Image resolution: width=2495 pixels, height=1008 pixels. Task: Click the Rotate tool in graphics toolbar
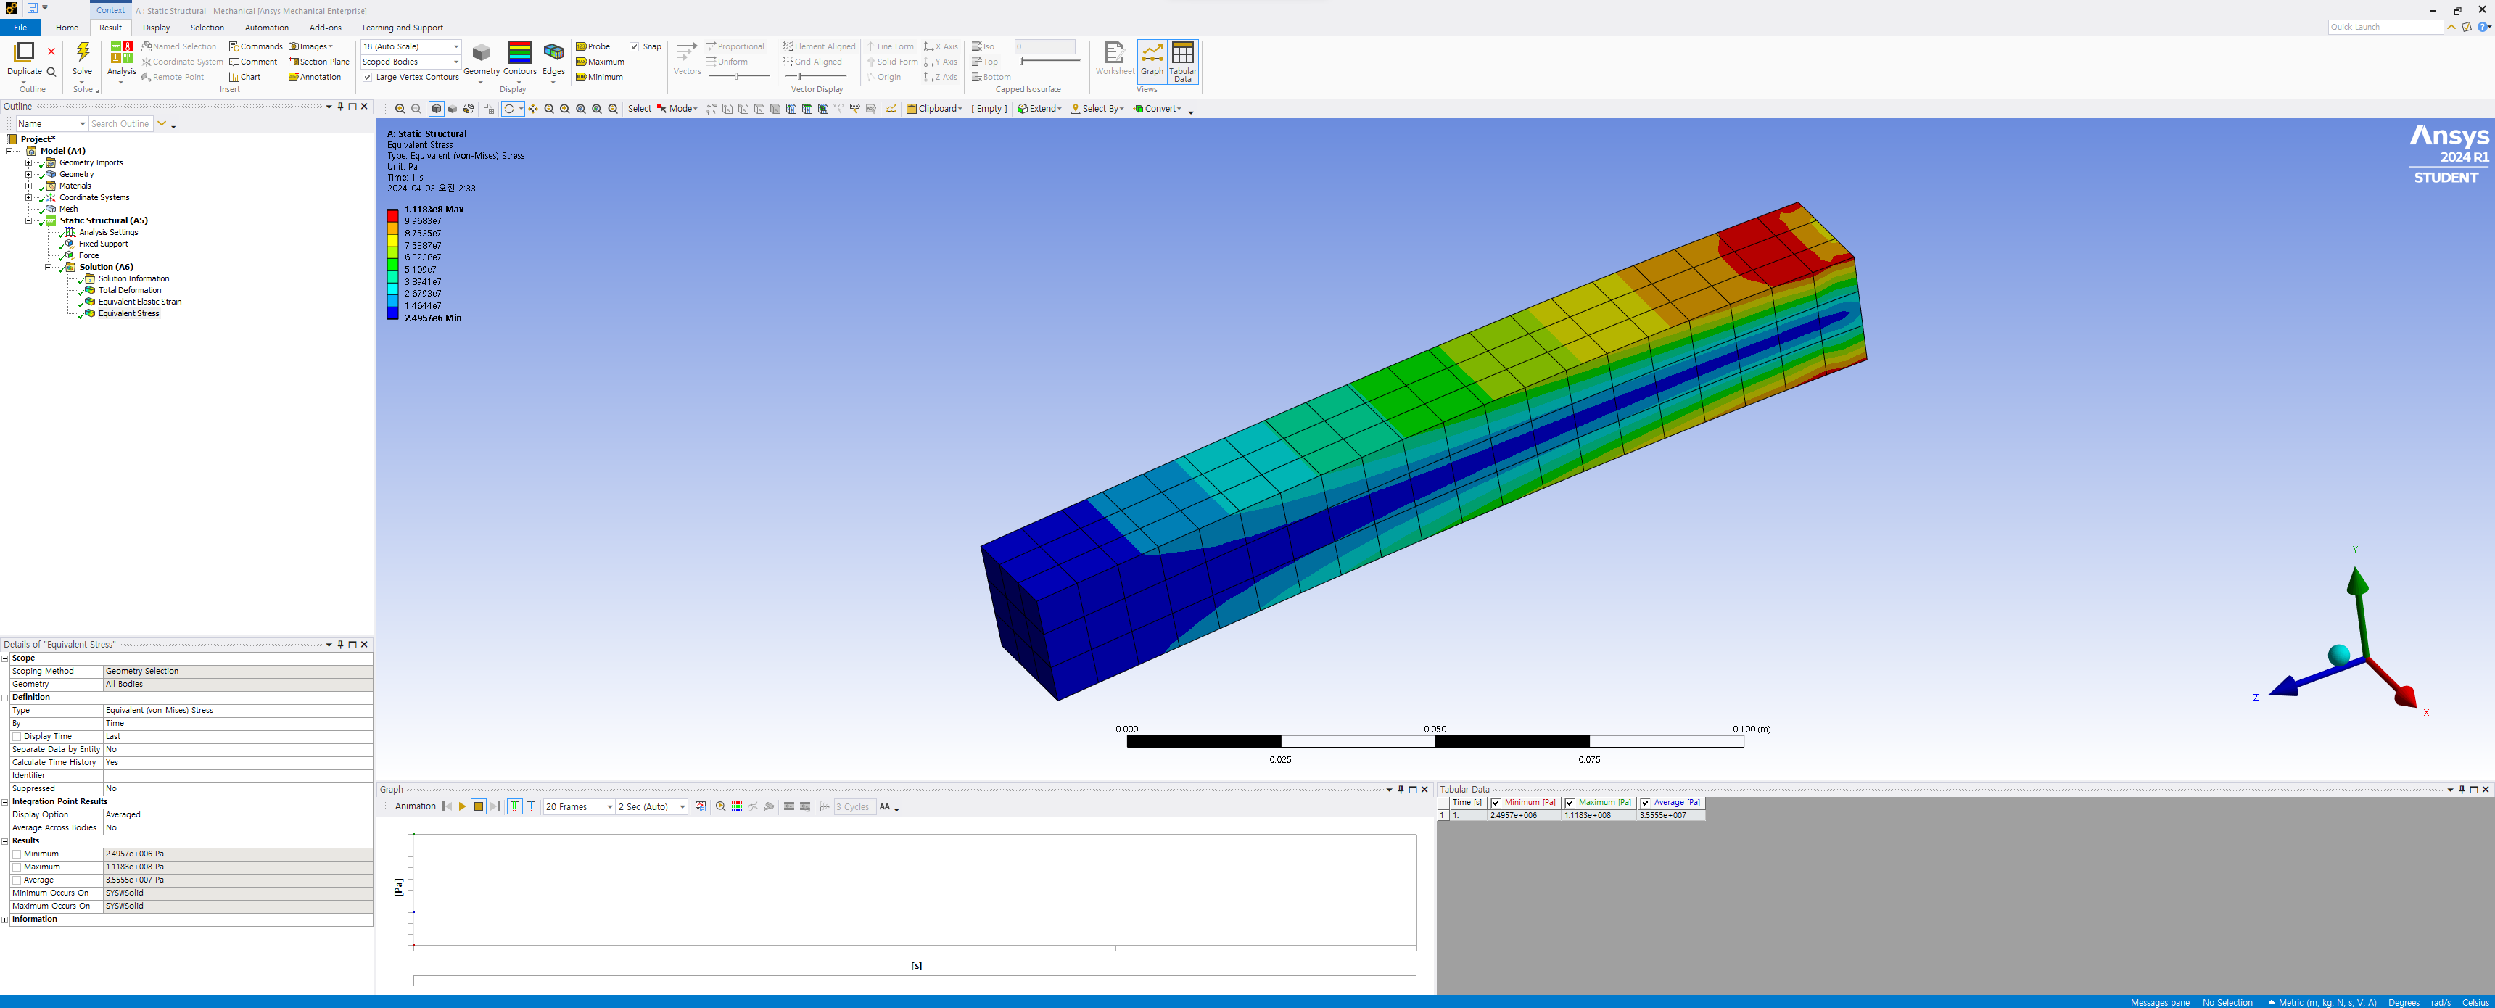click(x=509, y=110)
